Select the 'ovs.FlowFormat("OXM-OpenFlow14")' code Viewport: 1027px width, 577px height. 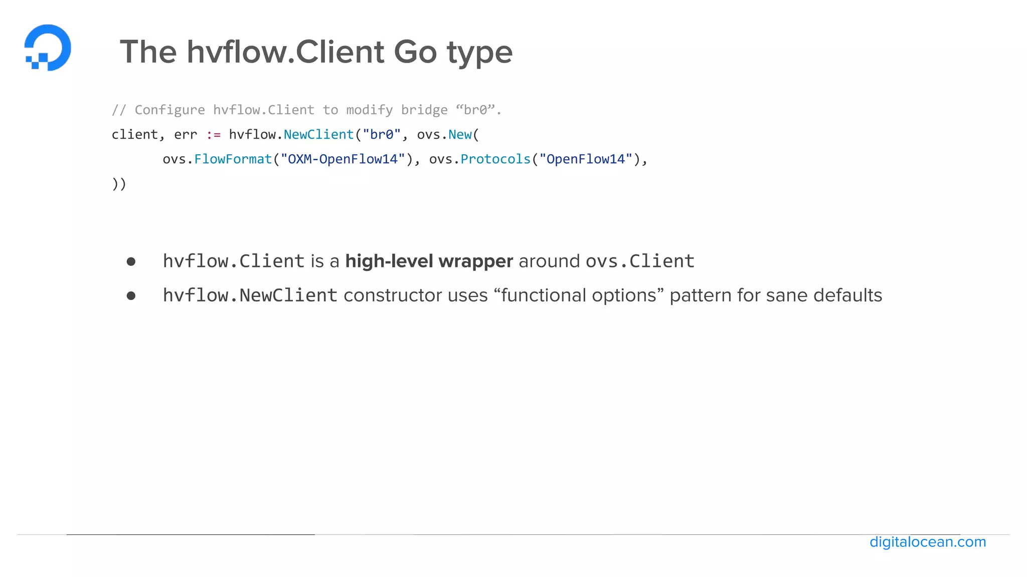click(288, 159)
